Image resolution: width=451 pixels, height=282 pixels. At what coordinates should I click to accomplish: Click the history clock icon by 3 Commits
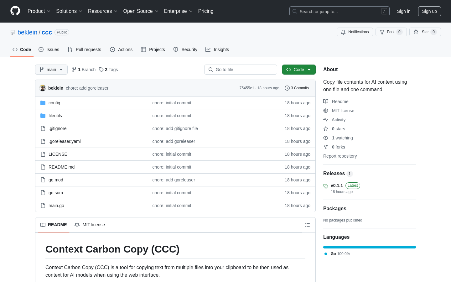click(x=287, y=88)
